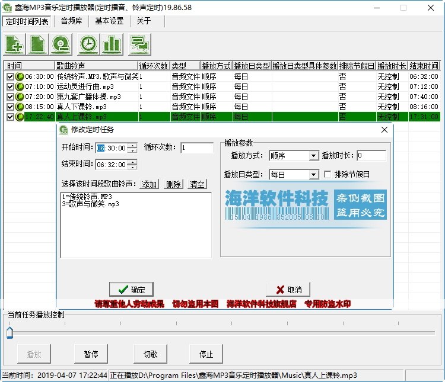Select the 第九套广播体操.mp3 row
Screen dimensions: 445x382
click(x=222, y=97)
